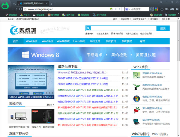Click the 系统城 site logo

click(x=23, y=30)
